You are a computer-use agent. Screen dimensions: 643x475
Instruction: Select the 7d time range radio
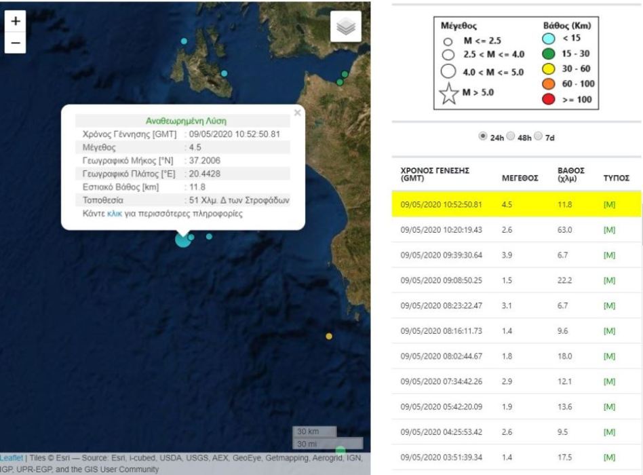pyautogui.click(x=539, y=136)
